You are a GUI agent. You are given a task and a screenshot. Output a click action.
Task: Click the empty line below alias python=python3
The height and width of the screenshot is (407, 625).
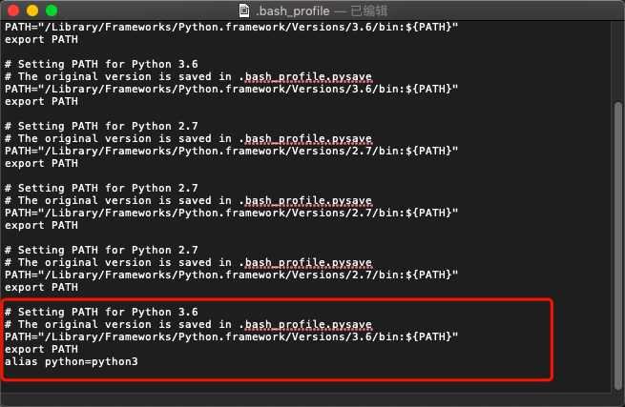(191, 375)
